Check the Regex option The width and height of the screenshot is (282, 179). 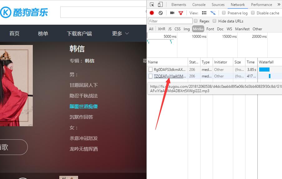point(196,21)
